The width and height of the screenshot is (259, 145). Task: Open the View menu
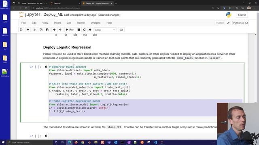click(45, 23)
